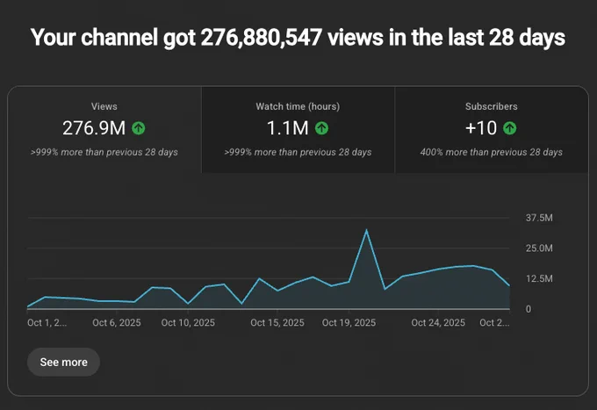
Task: Click the See more button
Action: (63, 362)
